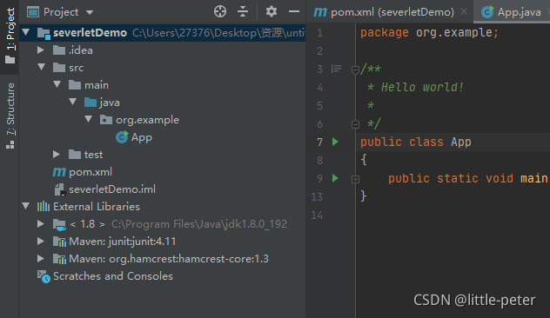The height and width of the screenshot is (318, 550).
Task: Click the src folder icon
Action: point(59,67)
